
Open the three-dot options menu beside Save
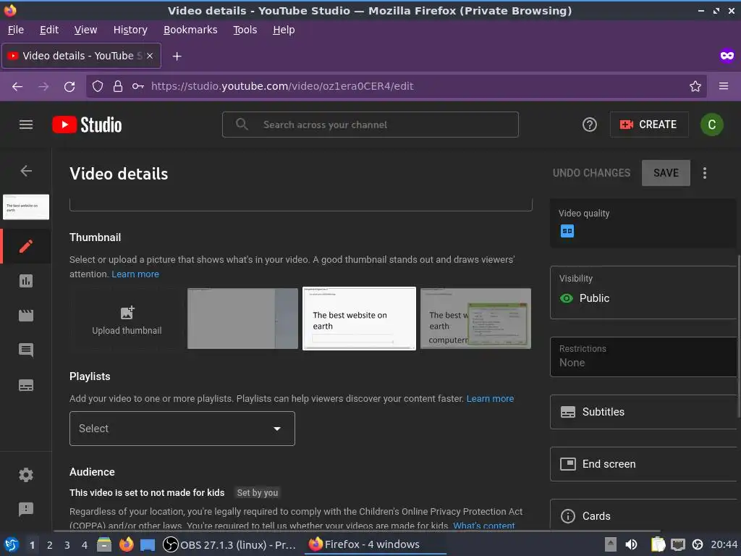[705, 173]
